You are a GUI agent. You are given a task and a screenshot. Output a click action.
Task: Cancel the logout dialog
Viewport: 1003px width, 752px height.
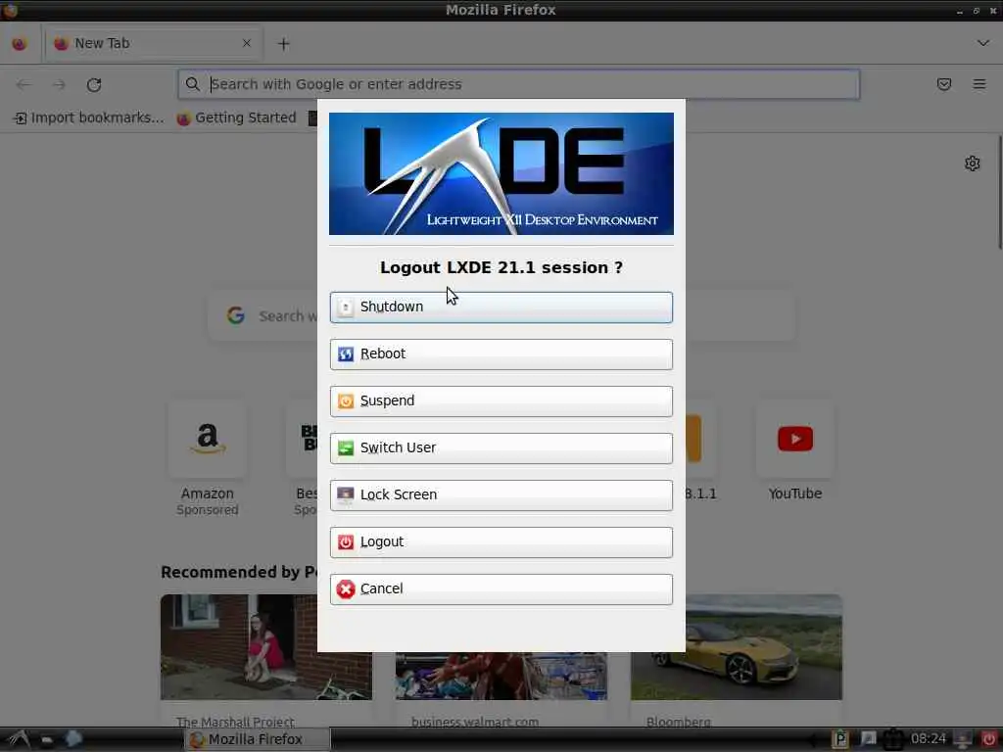click(x=501, y=588)
